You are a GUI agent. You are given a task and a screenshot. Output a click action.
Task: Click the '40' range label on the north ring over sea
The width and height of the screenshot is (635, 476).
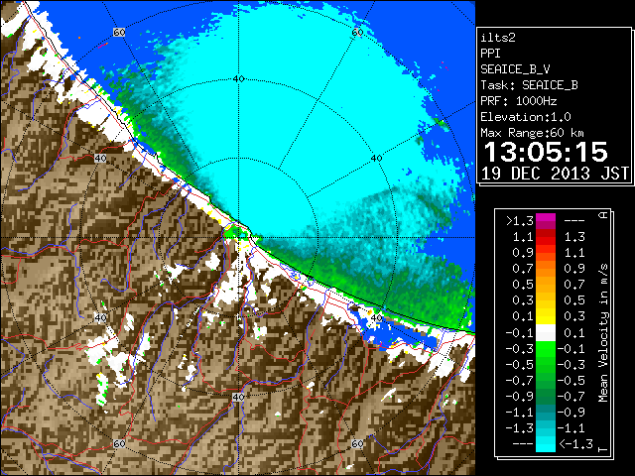point(238,79)
